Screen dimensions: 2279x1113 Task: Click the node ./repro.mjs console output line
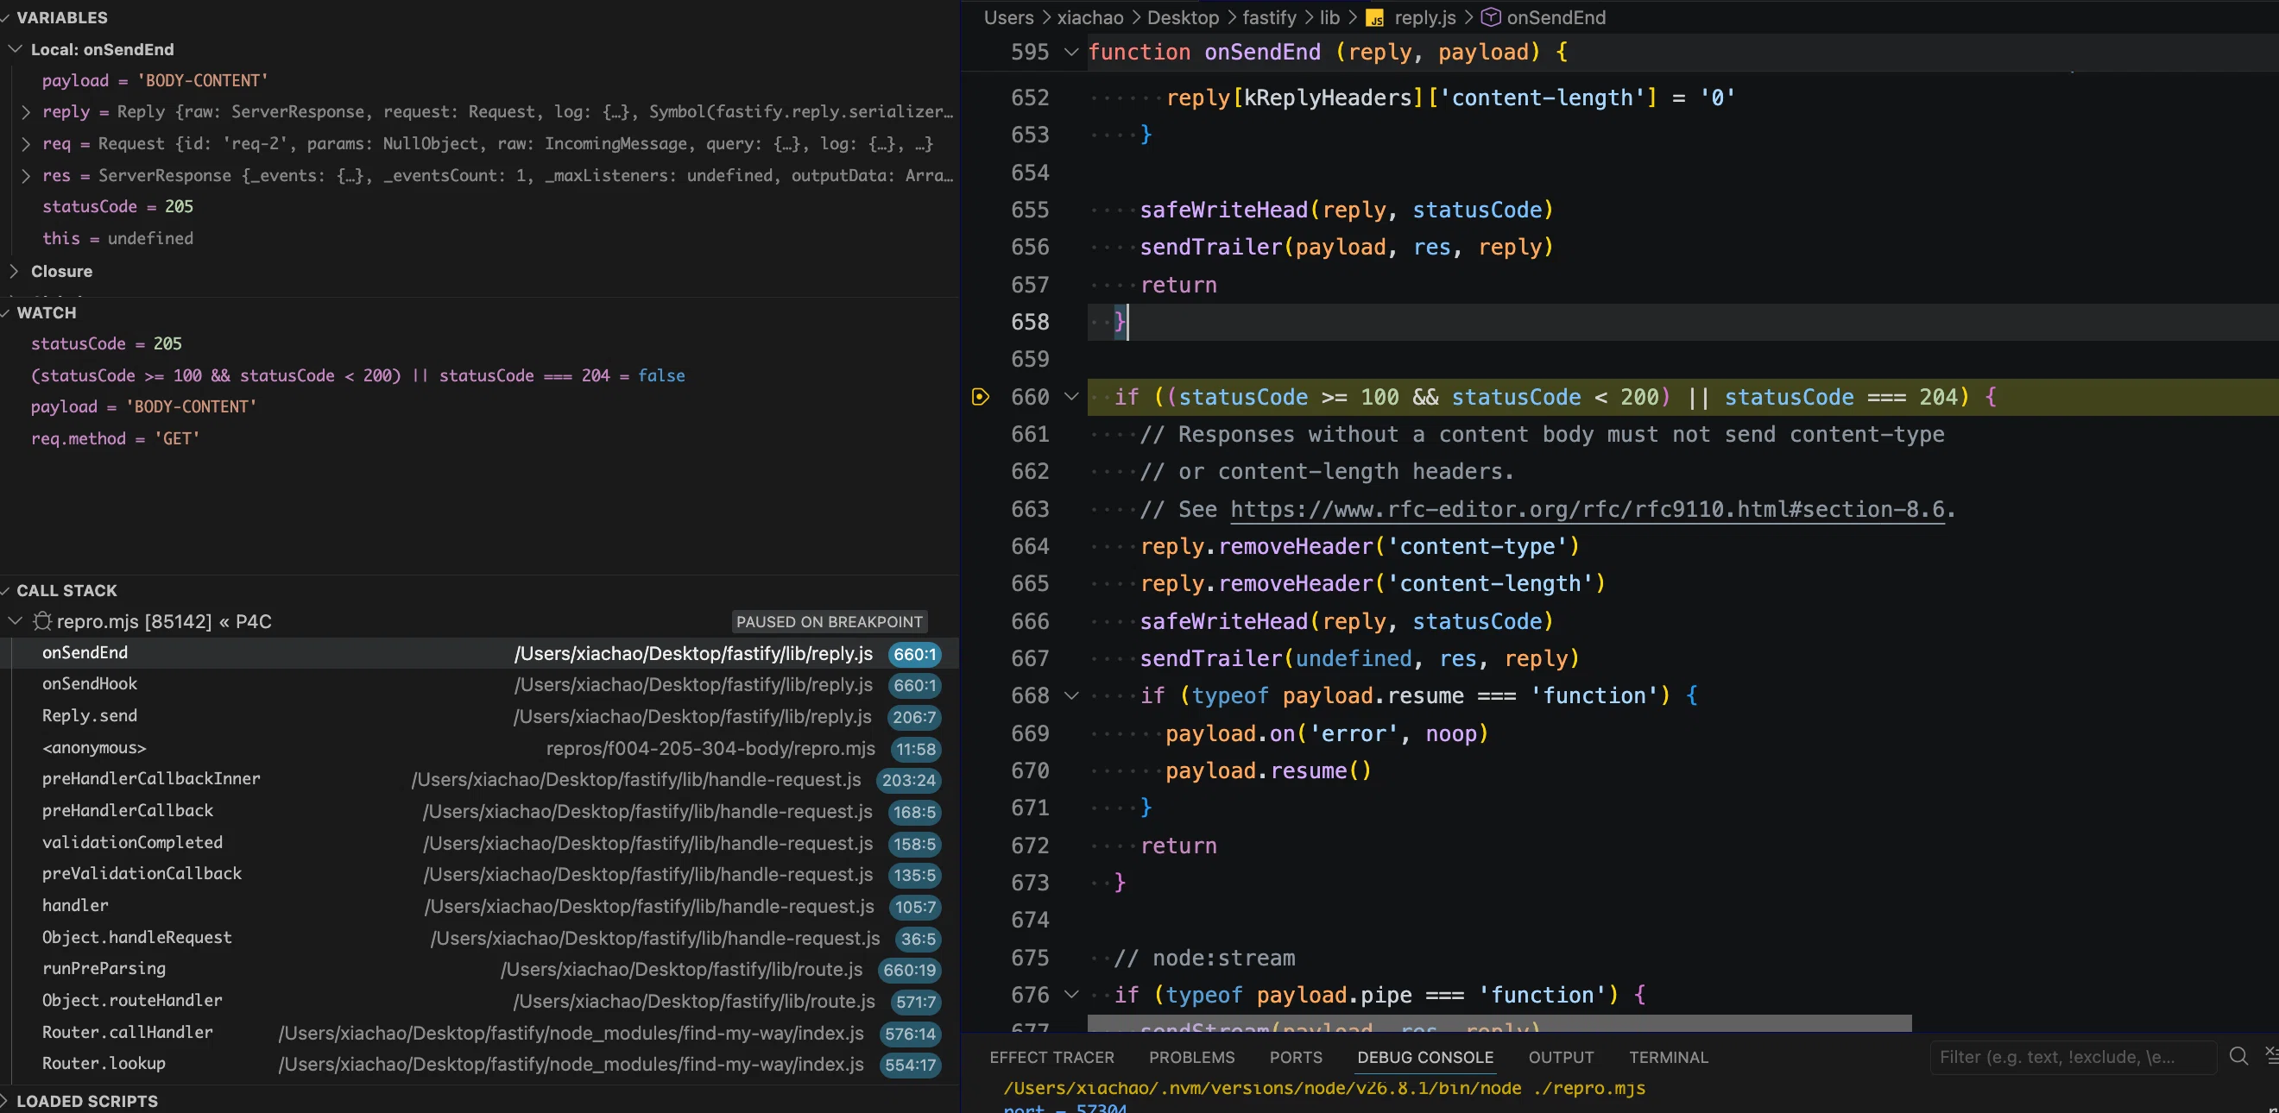(1324, 1088)
